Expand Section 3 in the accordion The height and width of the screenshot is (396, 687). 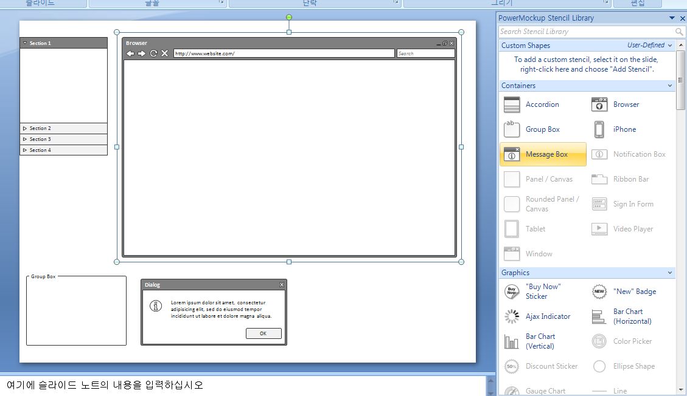25,139
